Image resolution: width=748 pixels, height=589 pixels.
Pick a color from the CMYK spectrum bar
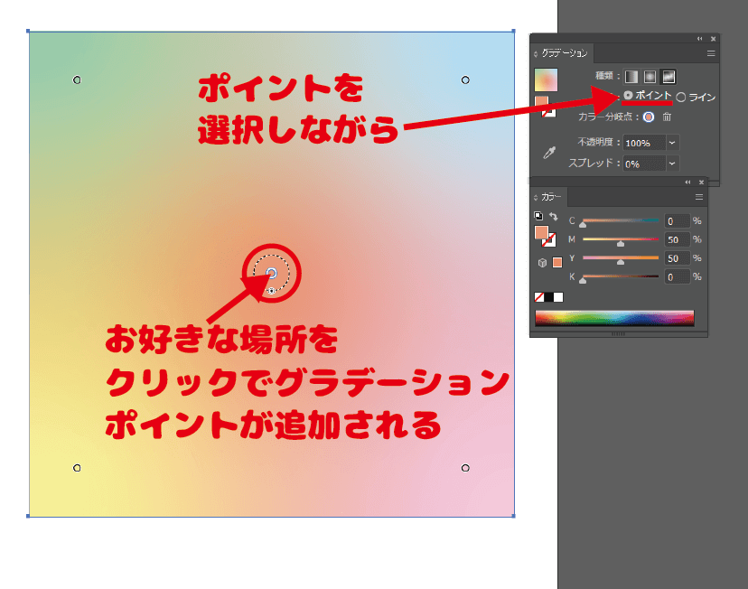click(614, 318)
